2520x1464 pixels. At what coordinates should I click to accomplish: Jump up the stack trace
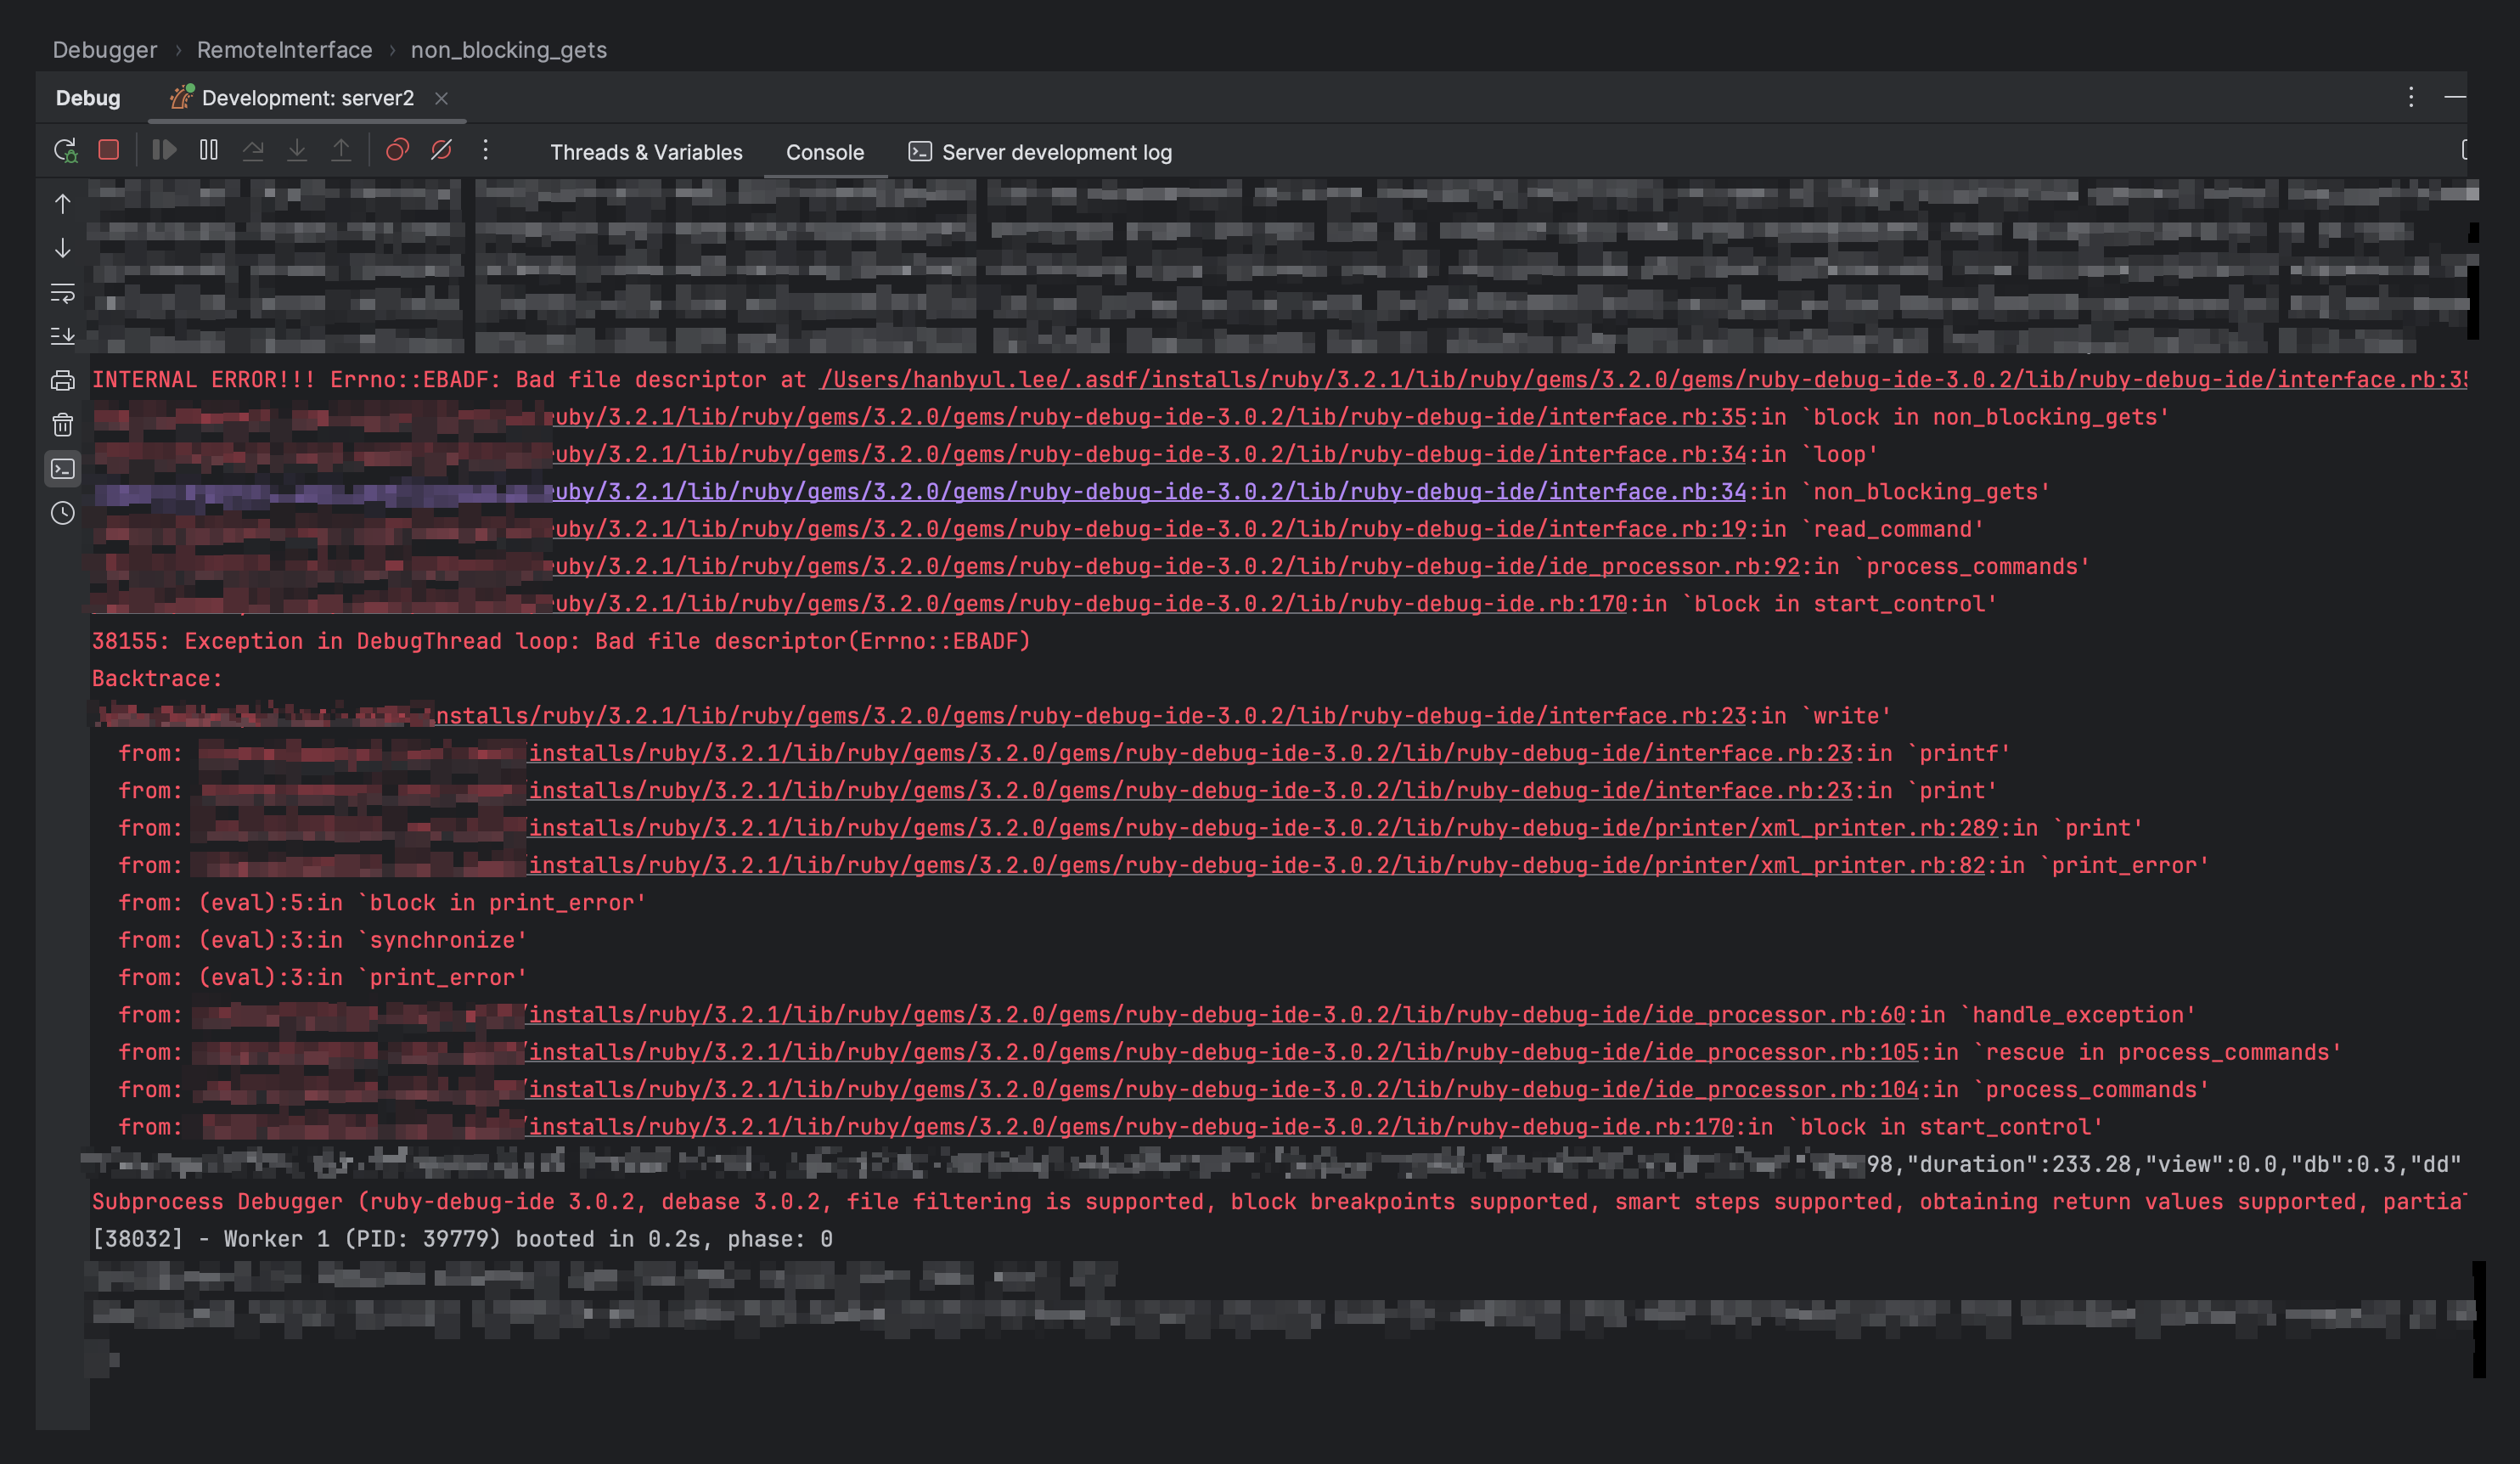click(x=63, y=204)
